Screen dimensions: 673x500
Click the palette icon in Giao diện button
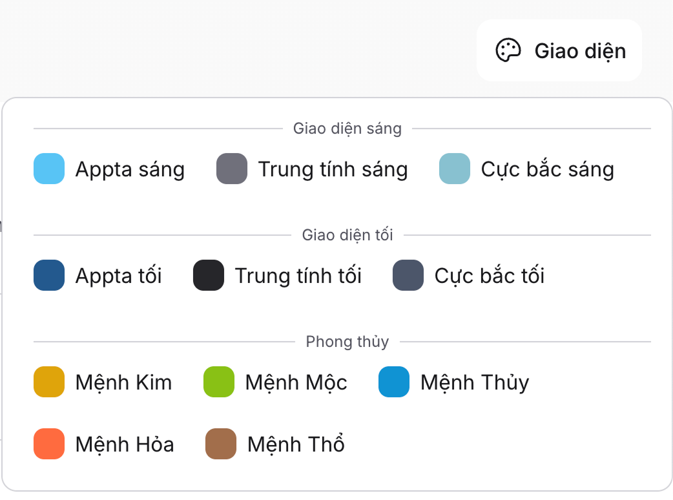coord(508,50)
